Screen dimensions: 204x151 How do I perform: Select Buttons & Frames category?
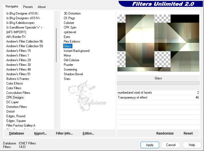click(18, 79)
